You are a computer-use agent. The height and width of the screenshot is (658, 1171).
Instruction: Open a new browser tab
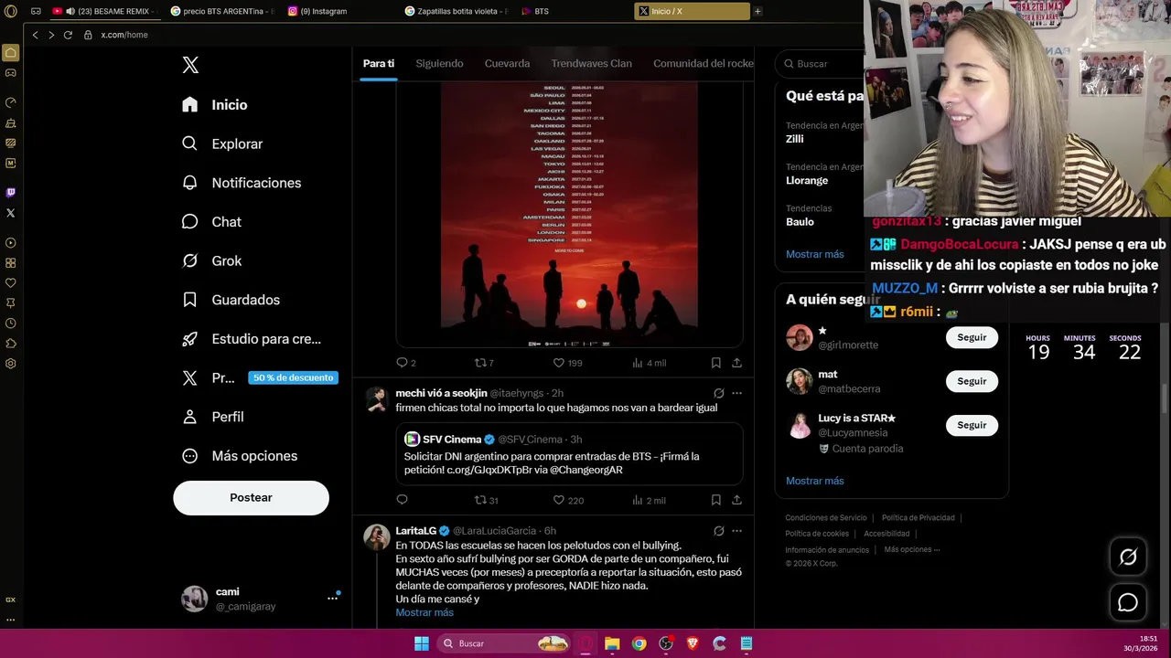click(757, 11)
